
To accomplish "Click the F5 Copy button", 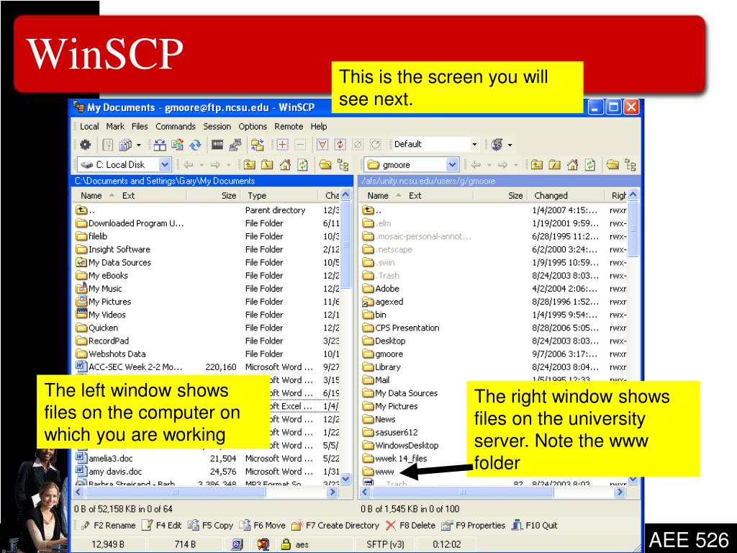I will pyautogui.click(x=211, y=525).
